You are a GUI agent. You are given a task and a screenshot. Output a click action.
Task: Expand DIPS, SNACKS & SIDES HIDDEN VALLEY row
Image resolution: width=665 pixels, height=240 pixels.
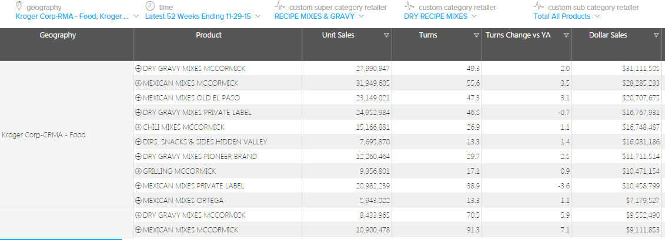pyautogui.click(x=138, y=142)
